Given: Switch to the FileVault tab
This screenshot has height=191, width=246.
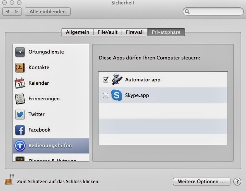Looking at the screenshot, I should 107,32.
